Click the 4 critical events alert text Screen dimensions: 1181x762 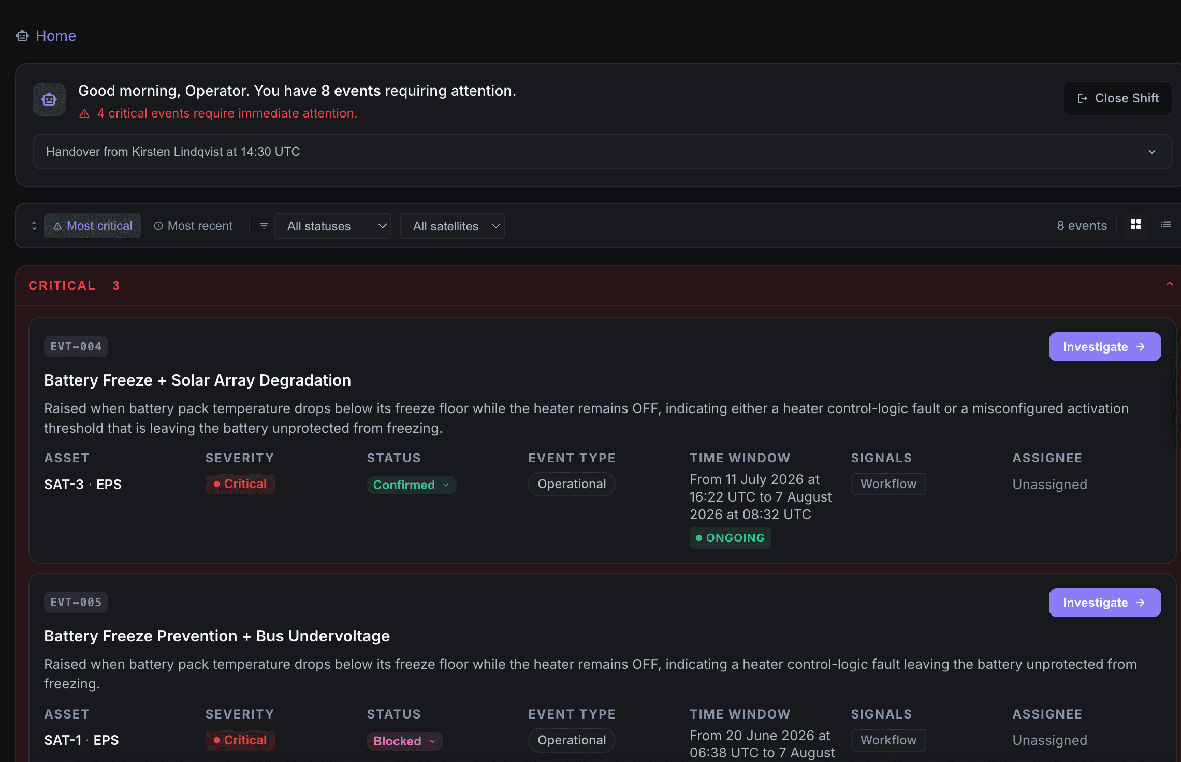click(x=227, y=113)
